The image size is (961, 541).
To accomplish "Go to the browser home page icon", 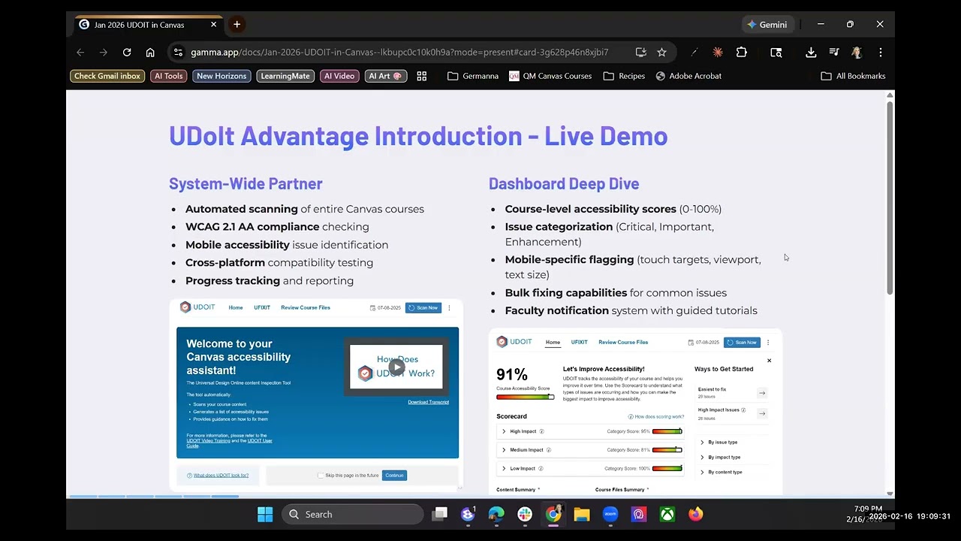I will point(150,53).
